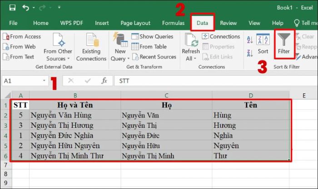Open the File tab

click(13, 23)
